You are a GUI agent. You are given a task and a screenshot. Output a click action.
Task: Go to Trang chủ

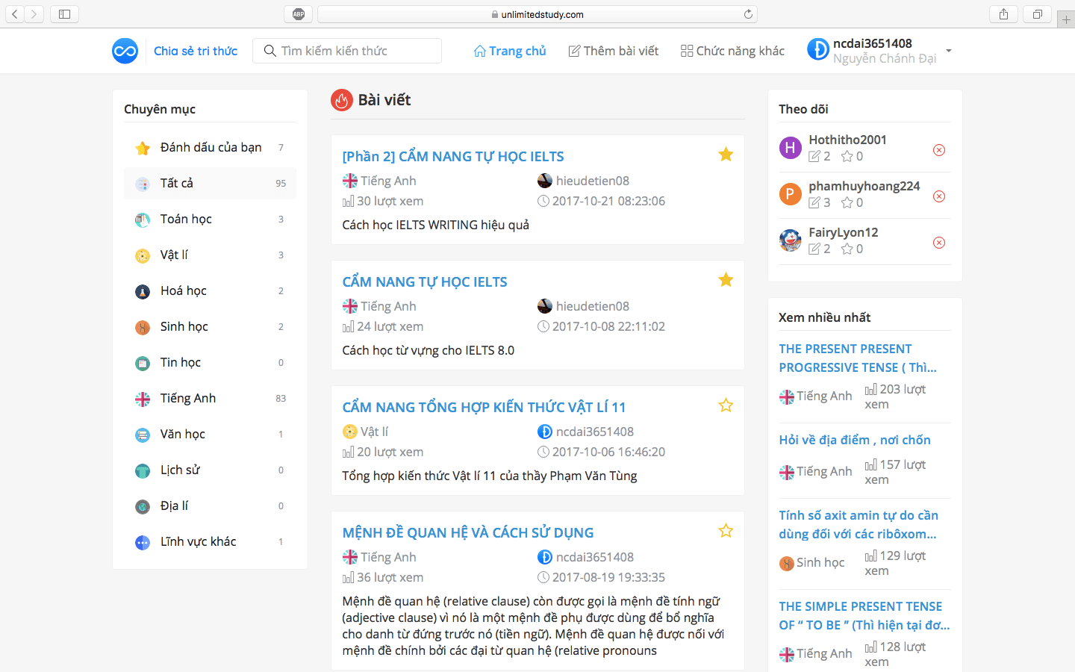coord(510,51)
